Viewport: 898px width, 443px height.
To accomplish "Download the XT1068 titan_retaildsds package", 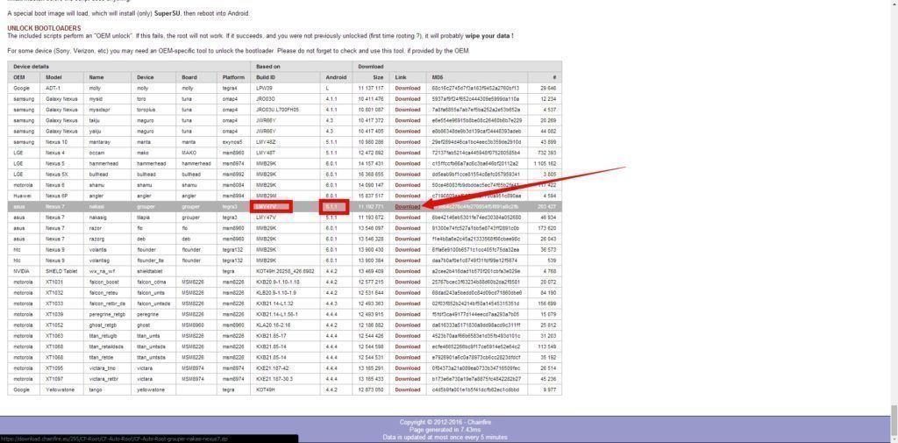I will (407, 347).
